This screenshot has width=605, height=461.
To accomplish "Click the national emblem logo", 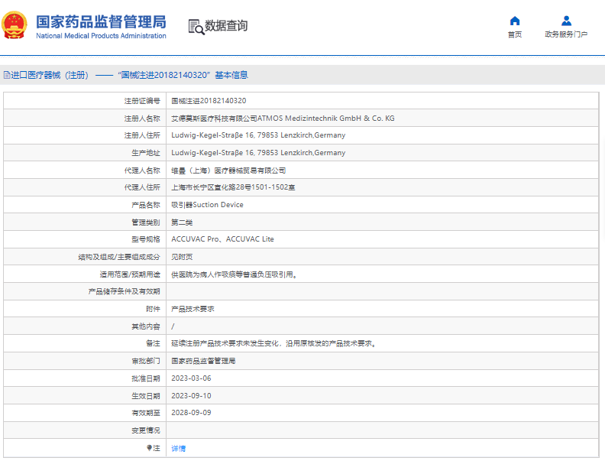I will [15, 25].
